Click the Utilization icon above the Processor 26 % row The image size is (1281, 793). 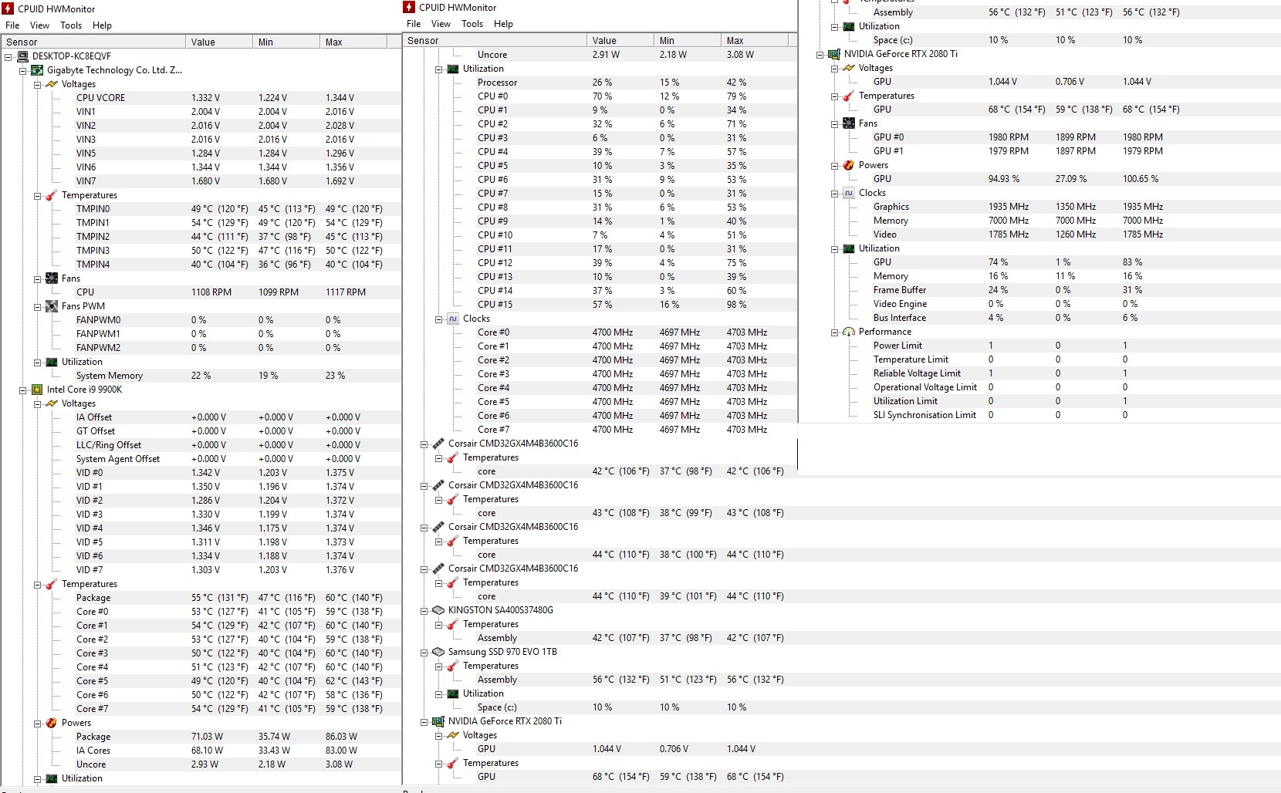click(x=453, y=69)
